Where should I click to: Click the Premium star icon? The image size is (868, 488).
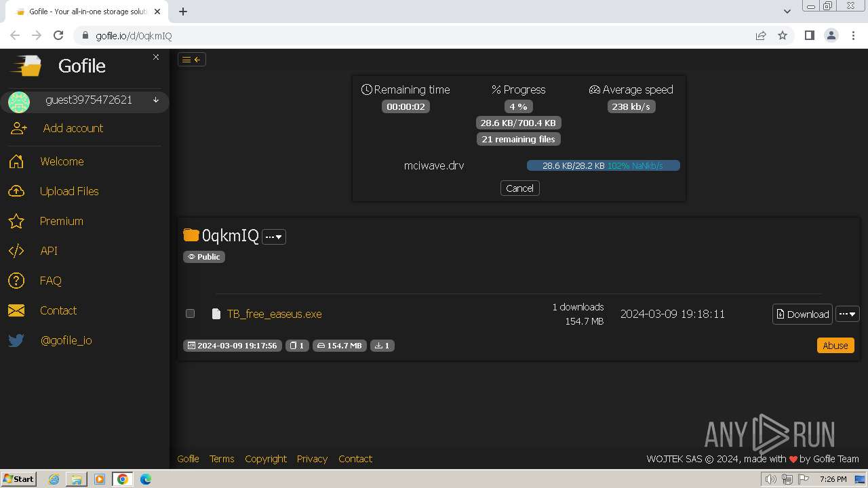16,221
